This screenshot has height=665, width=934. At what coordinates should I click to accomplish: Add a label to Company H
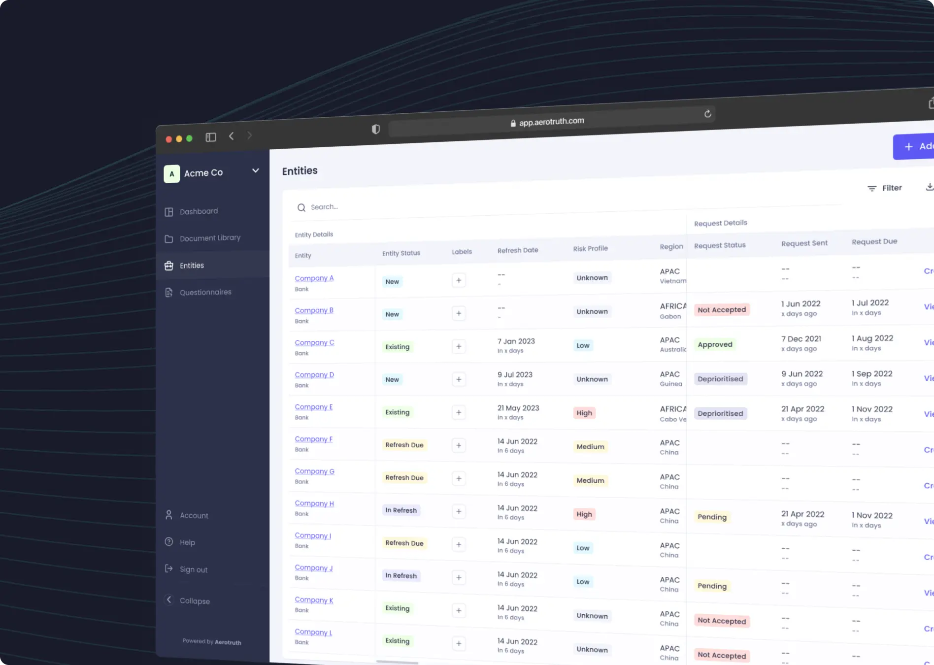pos(459,511)
